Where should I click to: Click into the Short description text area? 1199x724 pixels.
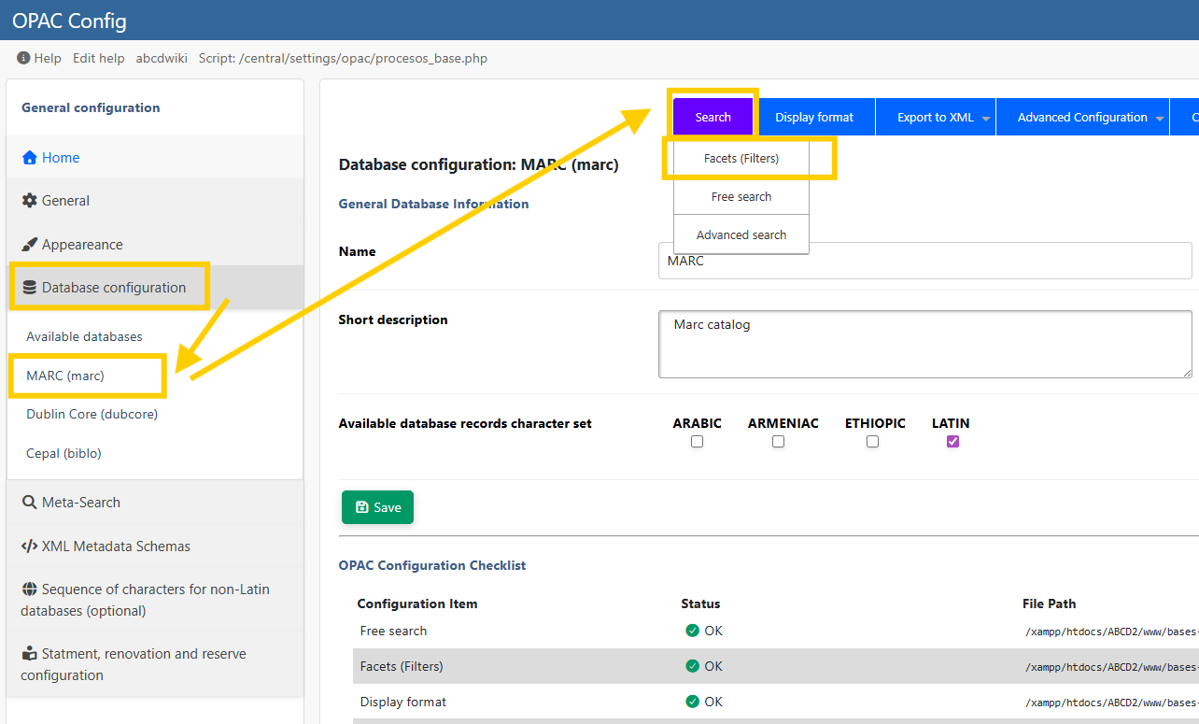(x=924, y=345)
